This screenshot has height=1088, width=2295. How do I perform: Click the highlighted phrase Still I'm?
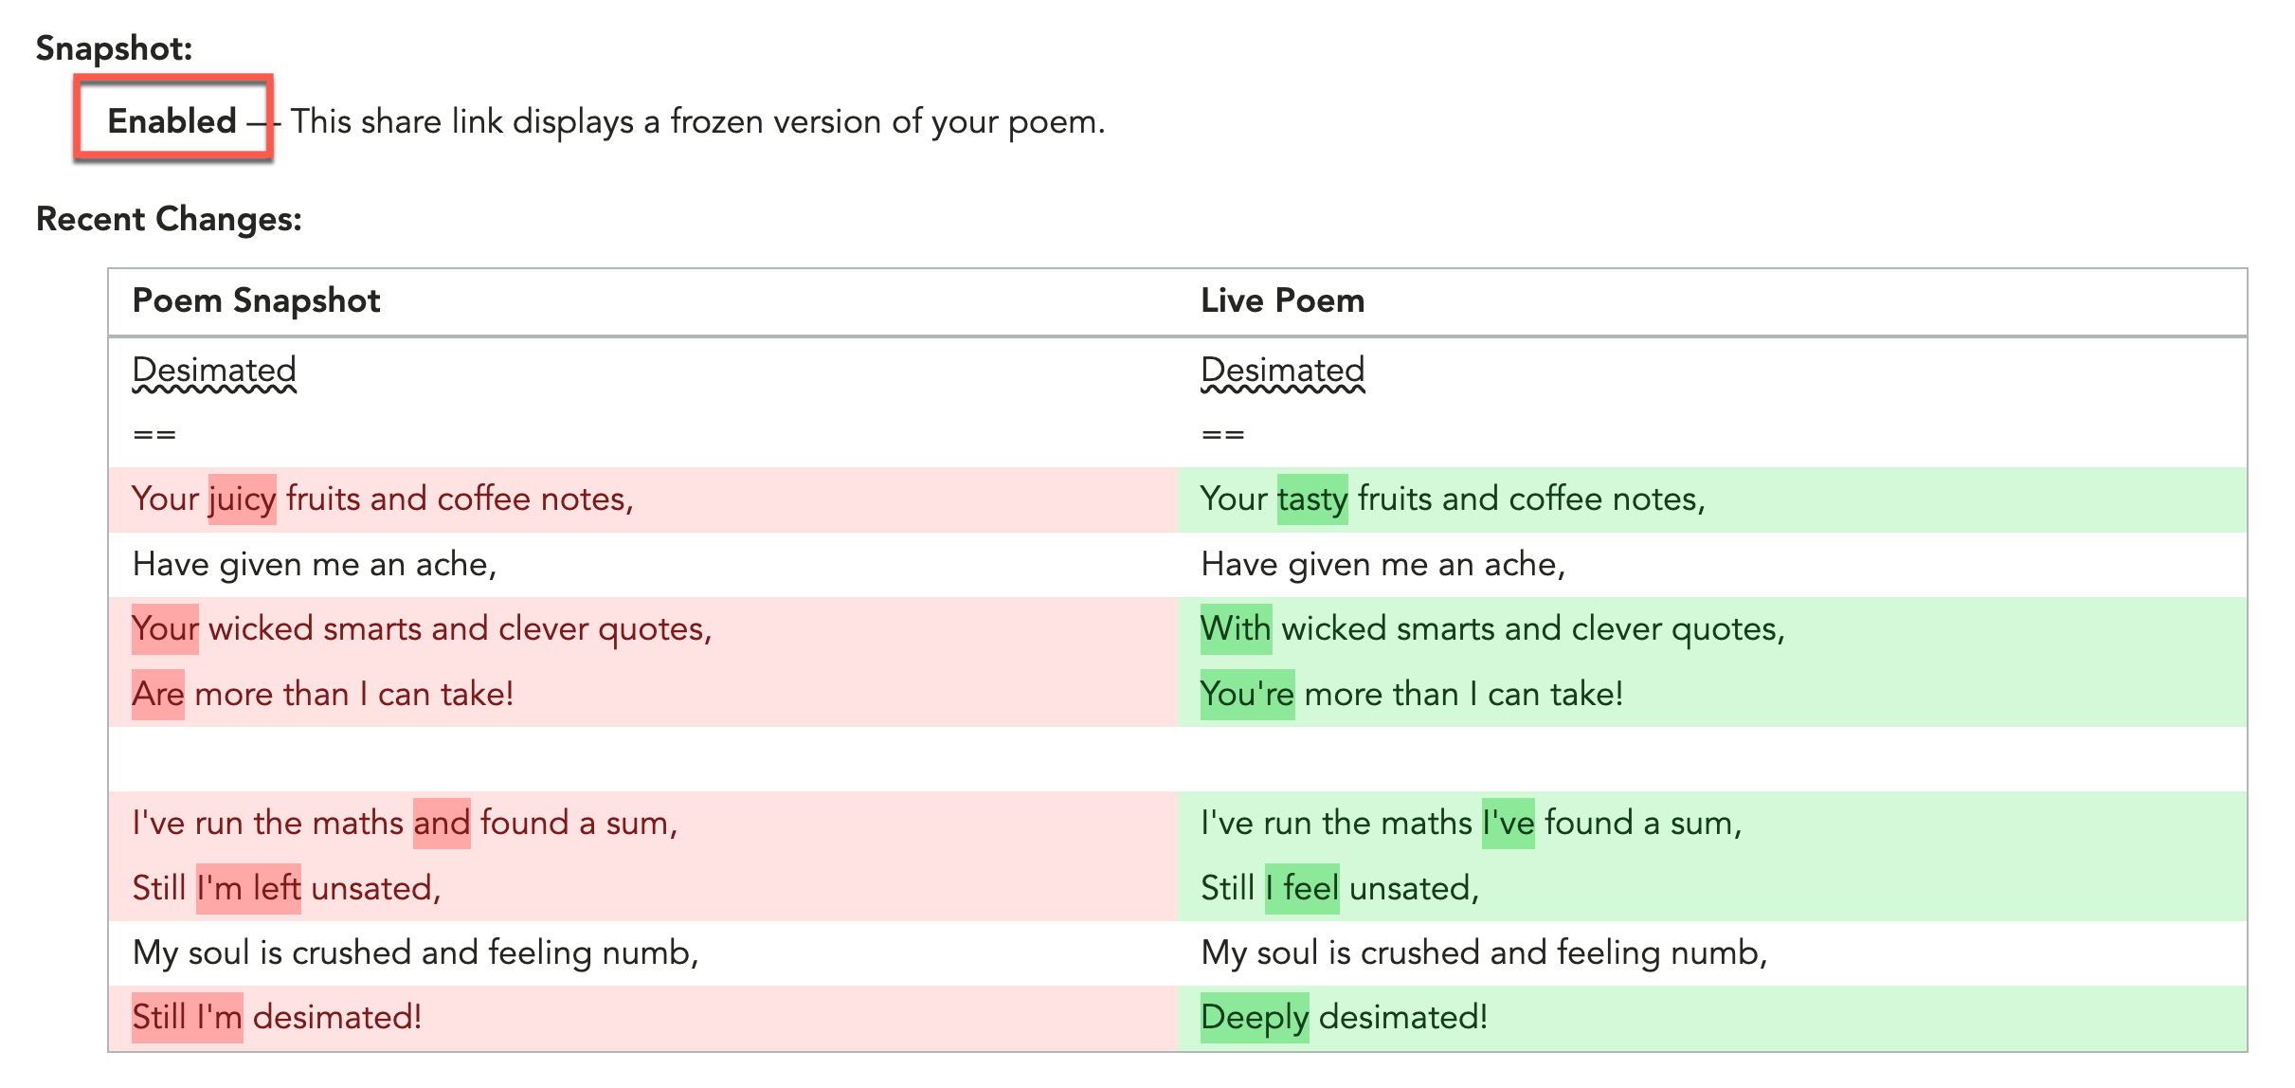(x=187, y=1018)
